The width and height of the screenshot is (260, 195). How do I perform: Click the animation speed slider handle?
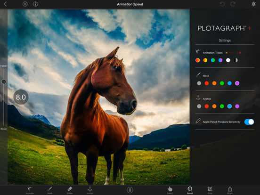point(4,81)
